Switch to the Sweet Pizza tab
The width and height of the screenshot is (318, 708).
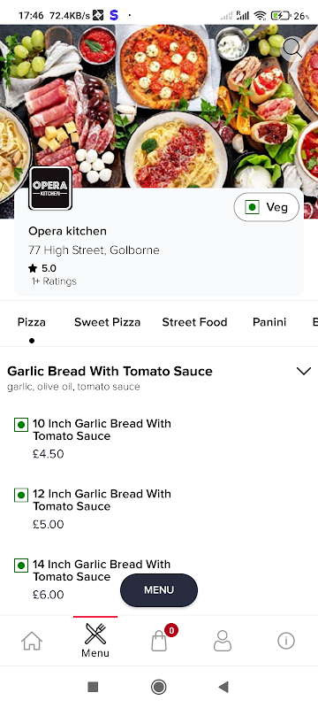click(x=107, y=322)
